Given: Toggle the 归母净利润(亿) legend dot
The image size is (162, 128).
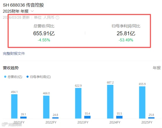Looking at the screenshot, I should (27, 77).
